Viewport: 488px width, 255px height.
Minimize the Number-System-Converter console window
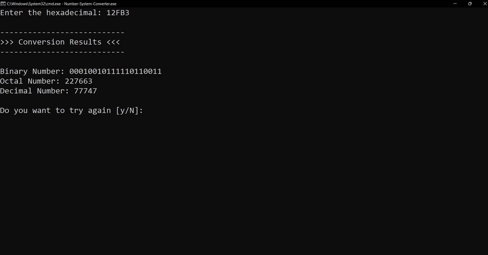click(455, 3)
